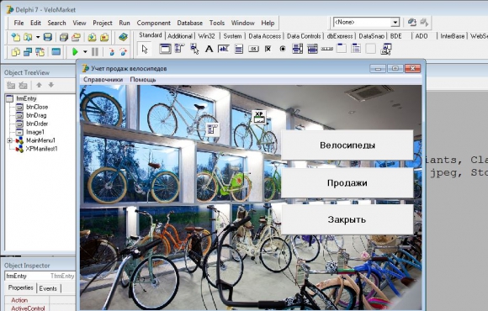Viewport: 488px width, 311px height.
Task: Open the dropdown arrow beside Run button
Action: tap(85, 52)
